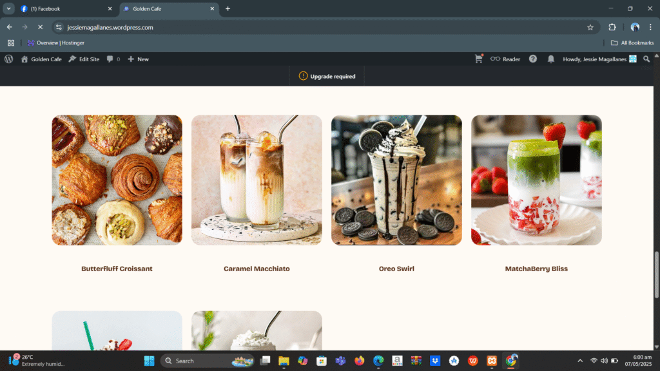This screenshot has height=371, width=660.
Task: Click the admin bar search magnifier
Action: pos(647,59)
